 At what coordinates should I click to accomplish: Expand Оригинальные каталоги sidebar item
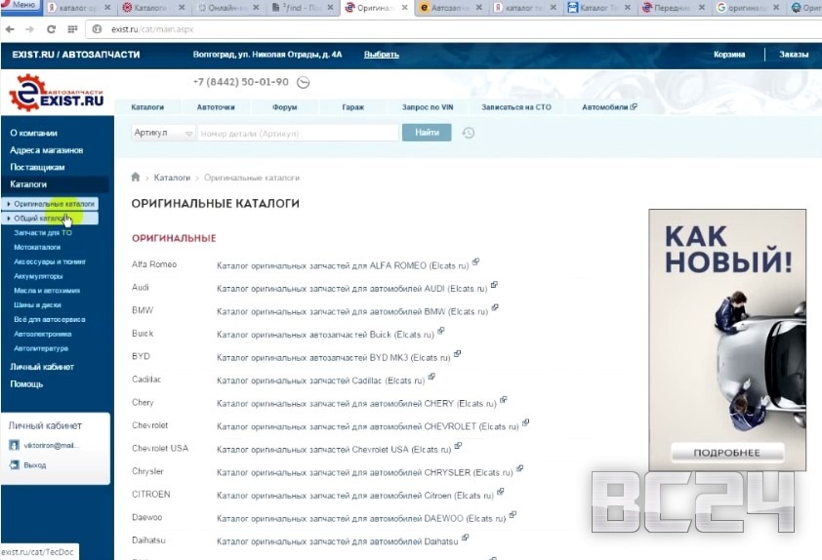(x=9, y=204)
